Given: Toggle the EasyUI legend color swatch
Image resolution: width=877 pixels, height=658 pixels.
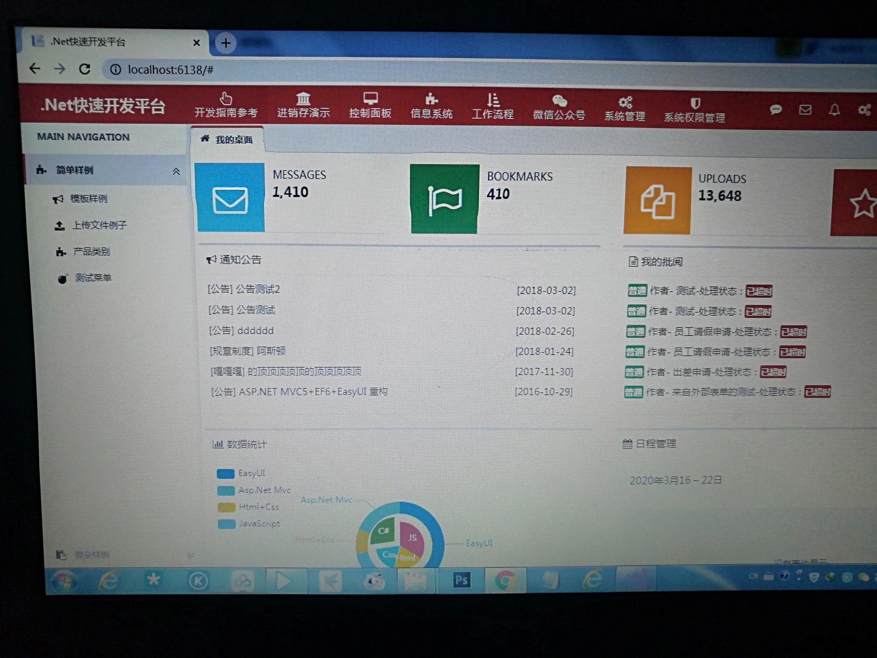Looking at the screenshot, I should pos(225,474).
